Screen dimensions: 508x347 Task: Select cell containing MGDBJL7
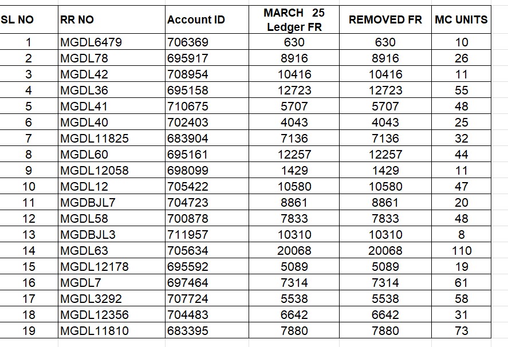click(112, 202)
